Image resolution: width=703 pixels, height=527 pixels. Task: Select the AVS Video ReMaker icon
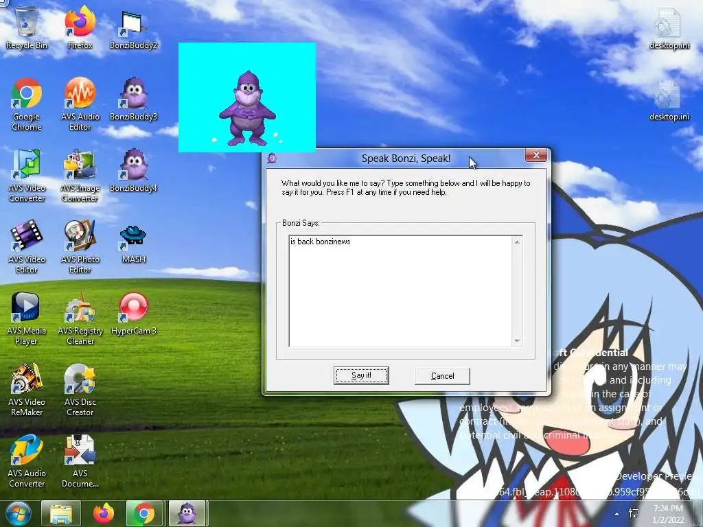pyautogui.click(x=27, y=389)
